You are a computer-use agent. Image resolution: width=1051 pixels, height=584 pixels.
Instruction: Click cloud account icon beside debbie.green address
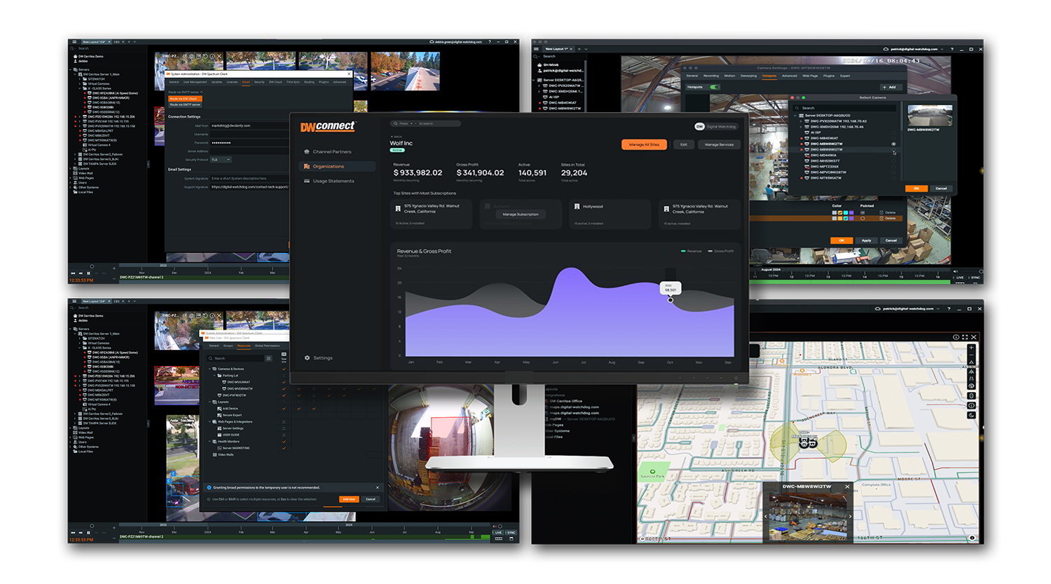point(432,41)
